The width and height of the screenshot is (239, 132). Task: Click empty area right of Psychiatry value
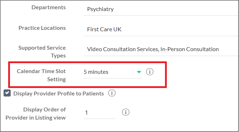(176, 9)
